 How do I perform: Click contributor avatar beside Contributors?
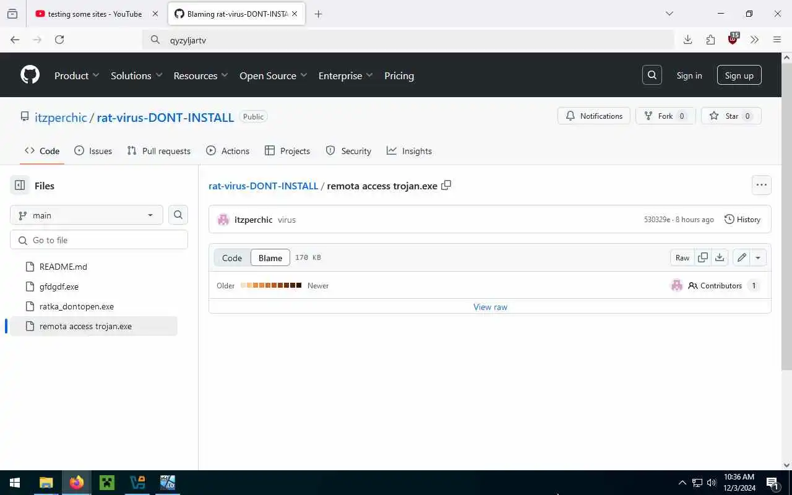coord(677,285)
